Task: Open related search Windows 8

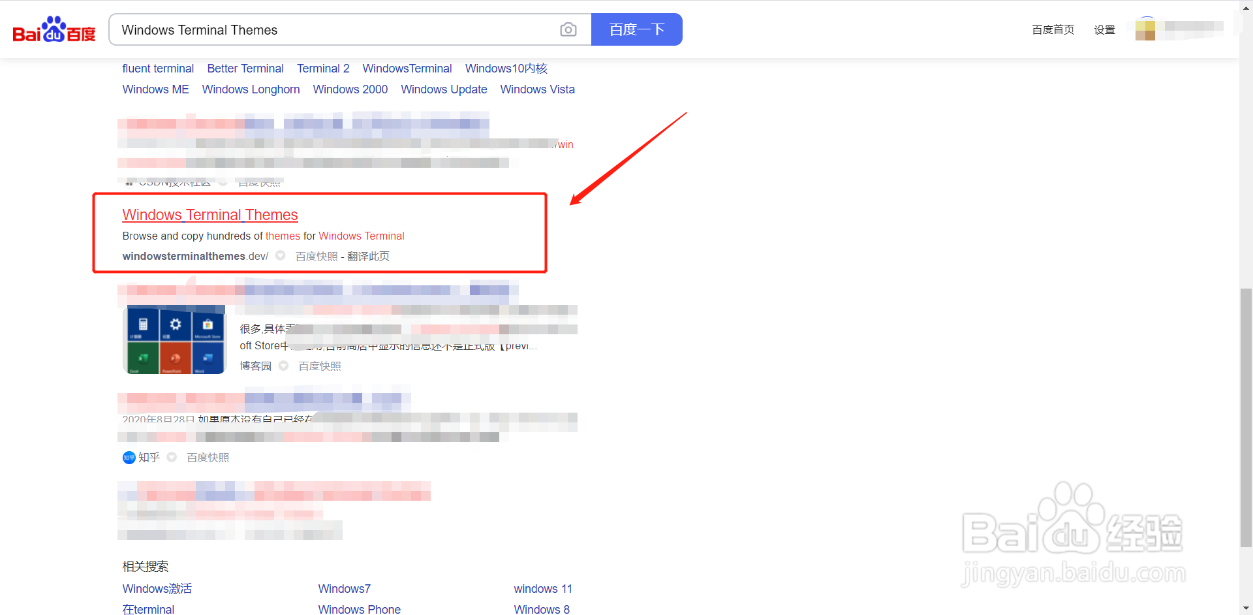Action: [x=542, y=609]
